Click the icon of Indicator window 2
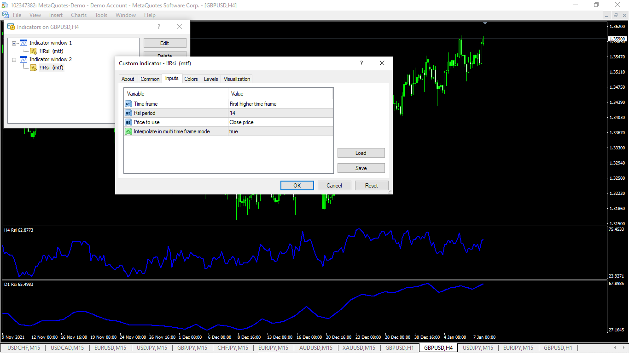The image size is (629, 353). coord(24,59)
